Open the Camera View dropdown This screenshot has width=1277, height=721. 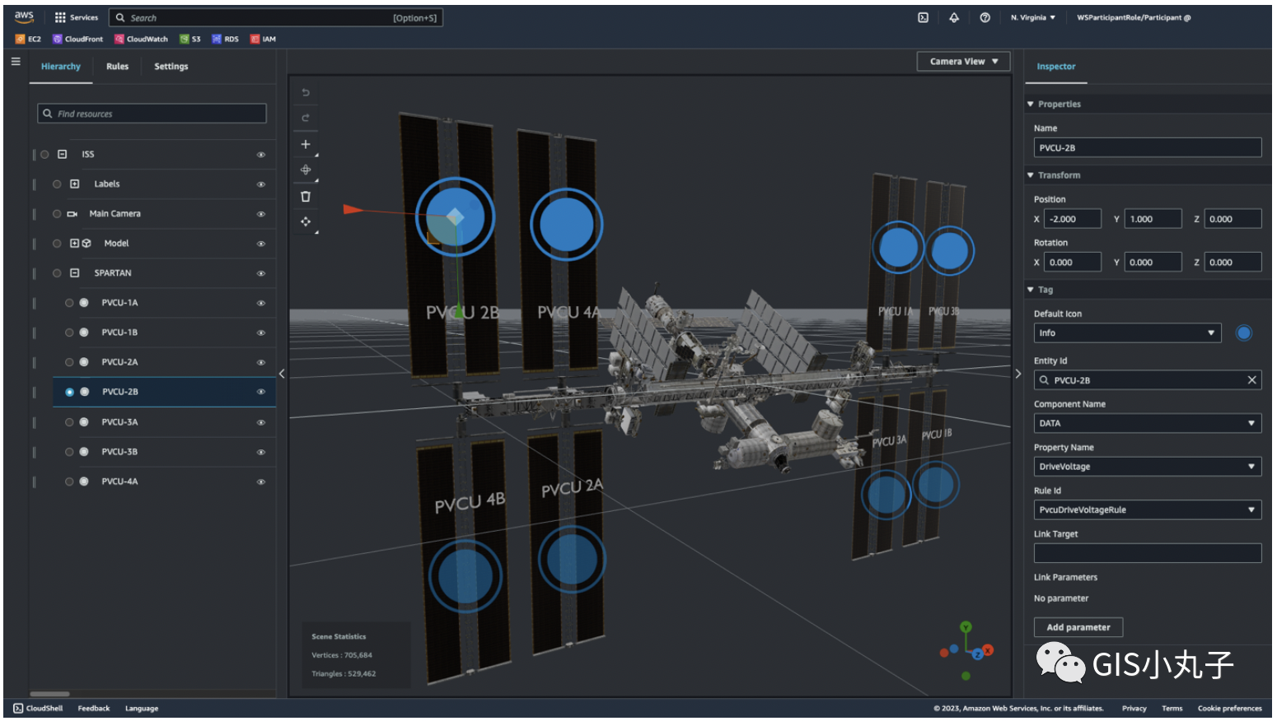pyautogui.click(x=964, y=62)
